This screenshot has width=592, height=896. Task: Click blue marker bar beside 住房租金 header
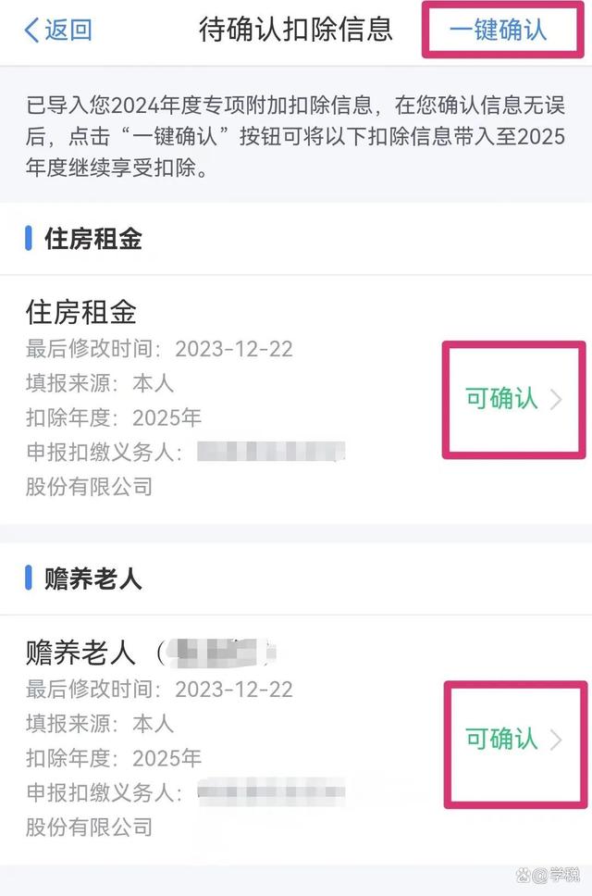tap(29, 238)
